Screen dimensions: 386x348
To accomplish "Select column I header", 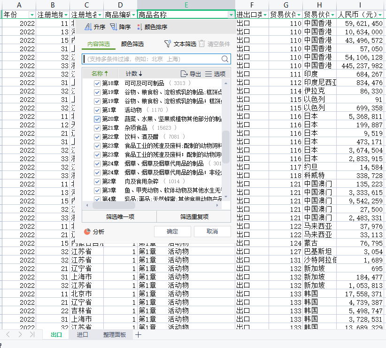I will pyautogui.click(x=360, y=5).
